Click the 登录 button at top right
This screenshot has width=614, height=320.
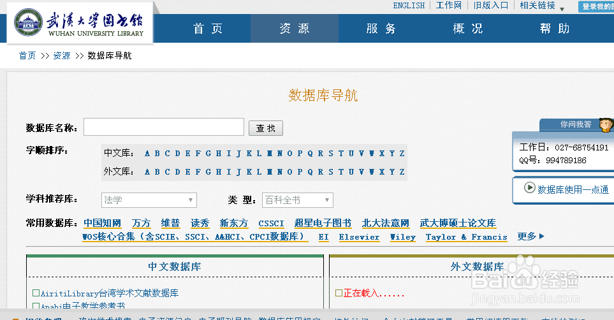[x=596, y=6]
